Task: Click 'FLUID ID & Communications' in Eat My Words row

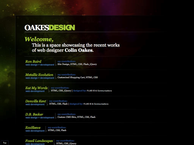Action: tap(99, 91)
